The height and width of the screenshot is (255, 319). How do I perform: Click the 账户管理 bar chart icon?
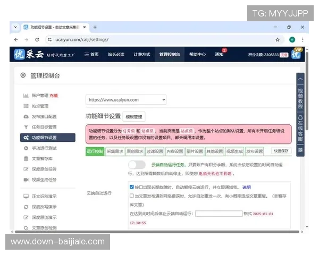26,96
